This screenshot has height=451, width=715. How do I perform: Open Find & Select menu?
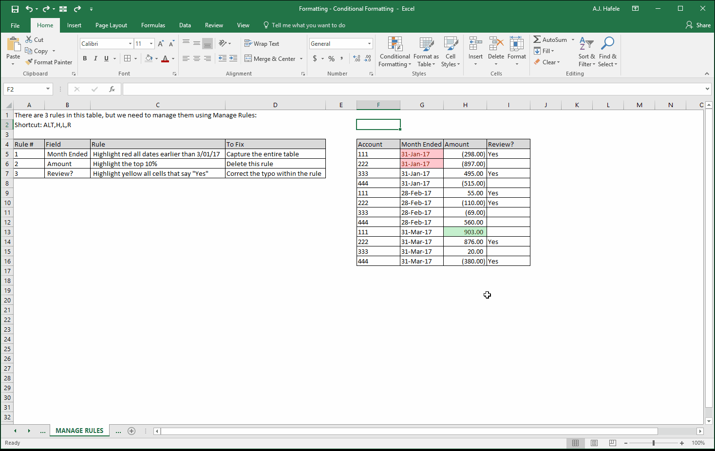pos(607,52)
